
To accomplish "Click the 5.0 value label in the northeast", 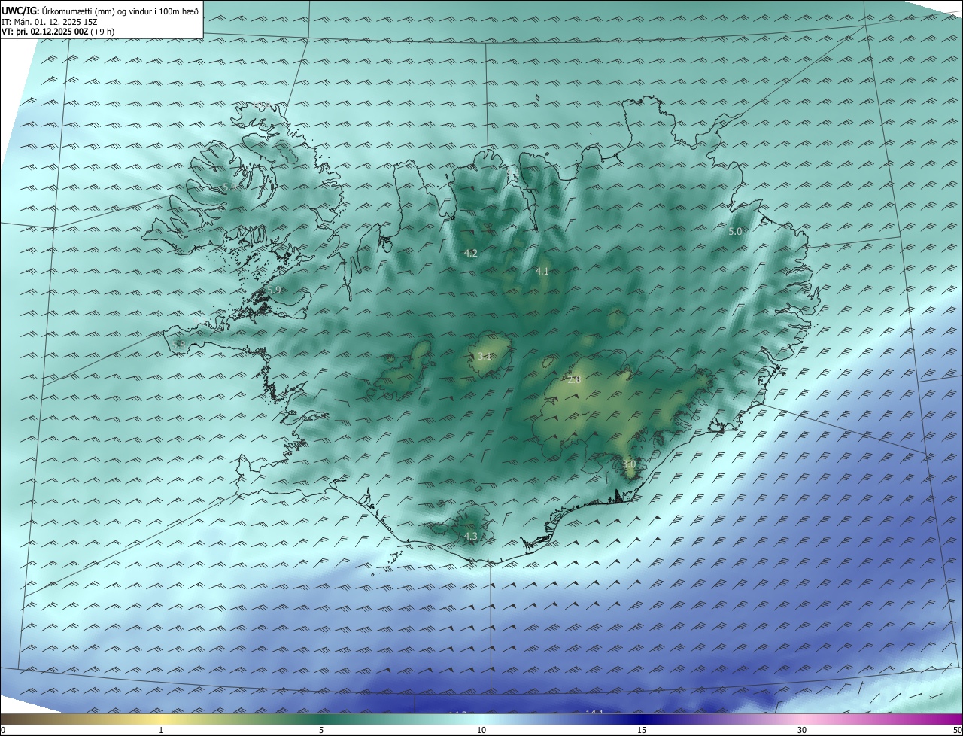I will [x=735, y=232].
